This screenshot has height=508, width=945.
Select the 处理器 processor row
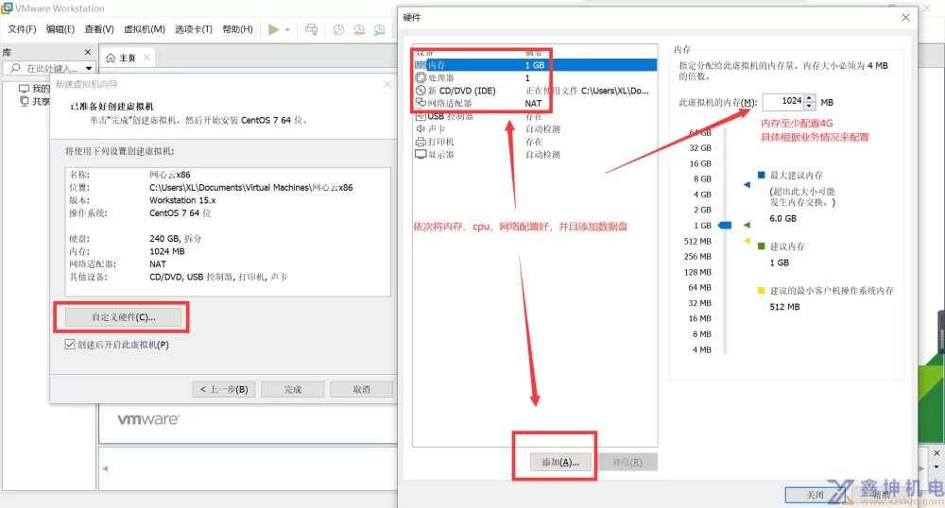pos(535,77)
